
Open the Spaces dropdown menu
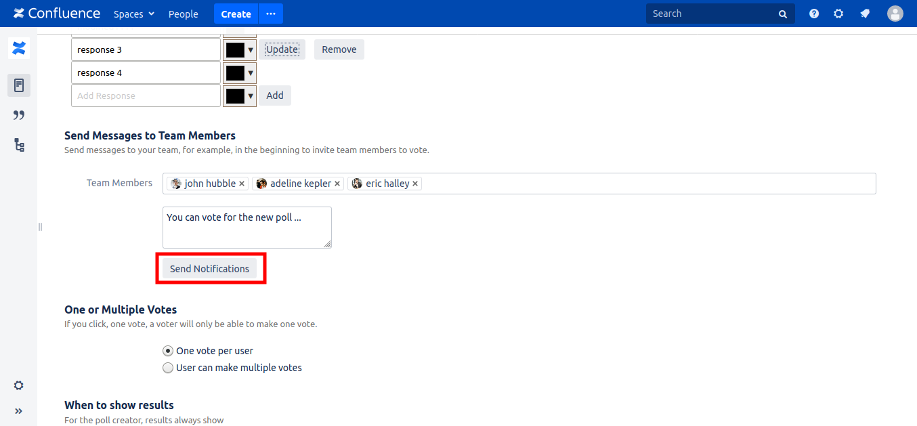pyautogui.click(x=134, y=14)
